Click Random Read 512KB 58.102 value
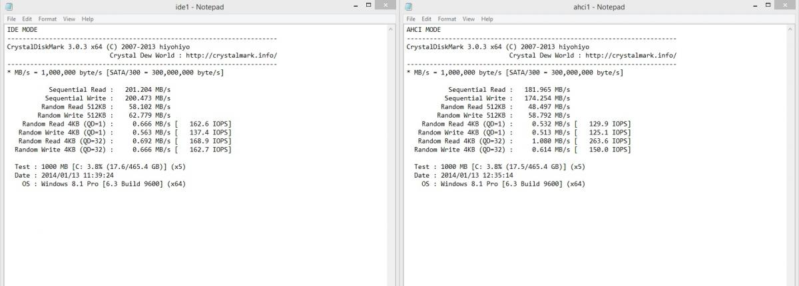 point(149,106)
